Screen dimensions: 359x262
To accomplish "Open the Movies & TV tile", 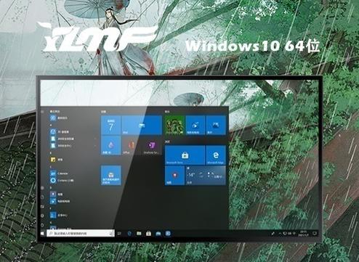I will tap(195, 125).
